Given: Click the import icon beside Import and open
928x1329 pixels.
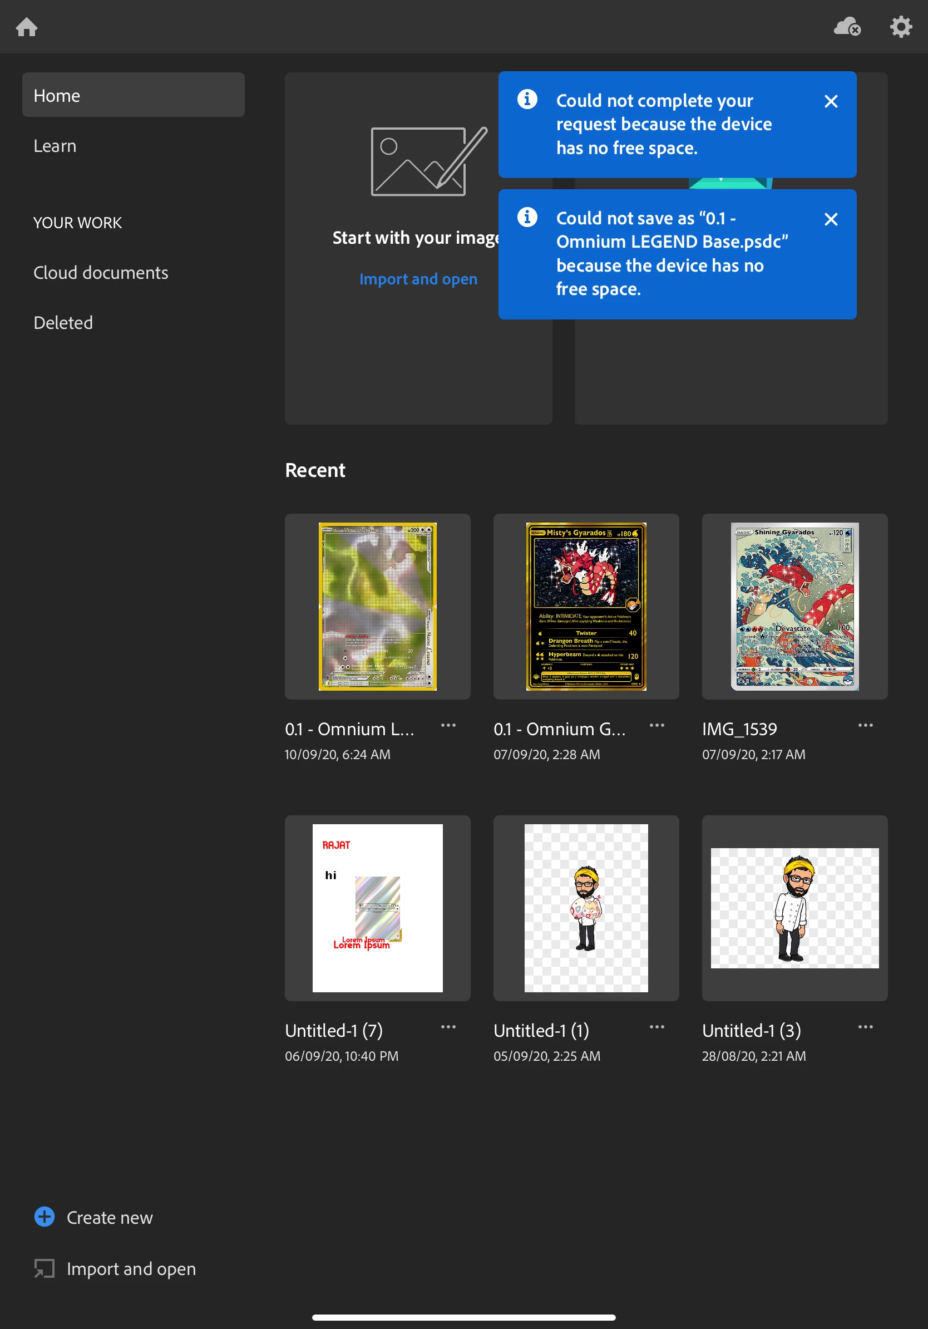Looking at the screenshot, I should tap(45, 1268).
